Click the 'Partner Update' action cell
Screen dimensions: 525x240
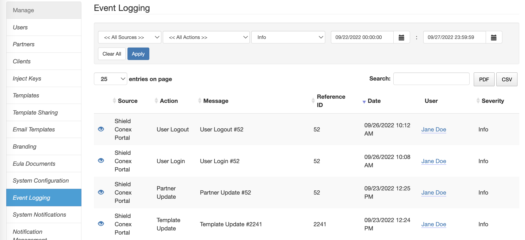(x=166, y=192)
